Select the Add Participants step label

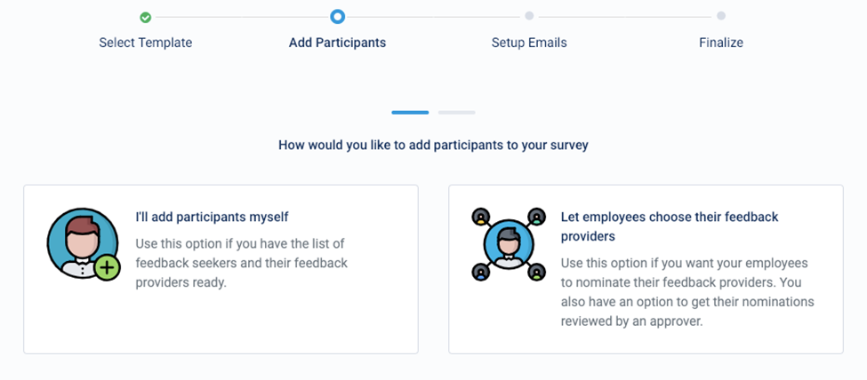click(x=337, y=43)
